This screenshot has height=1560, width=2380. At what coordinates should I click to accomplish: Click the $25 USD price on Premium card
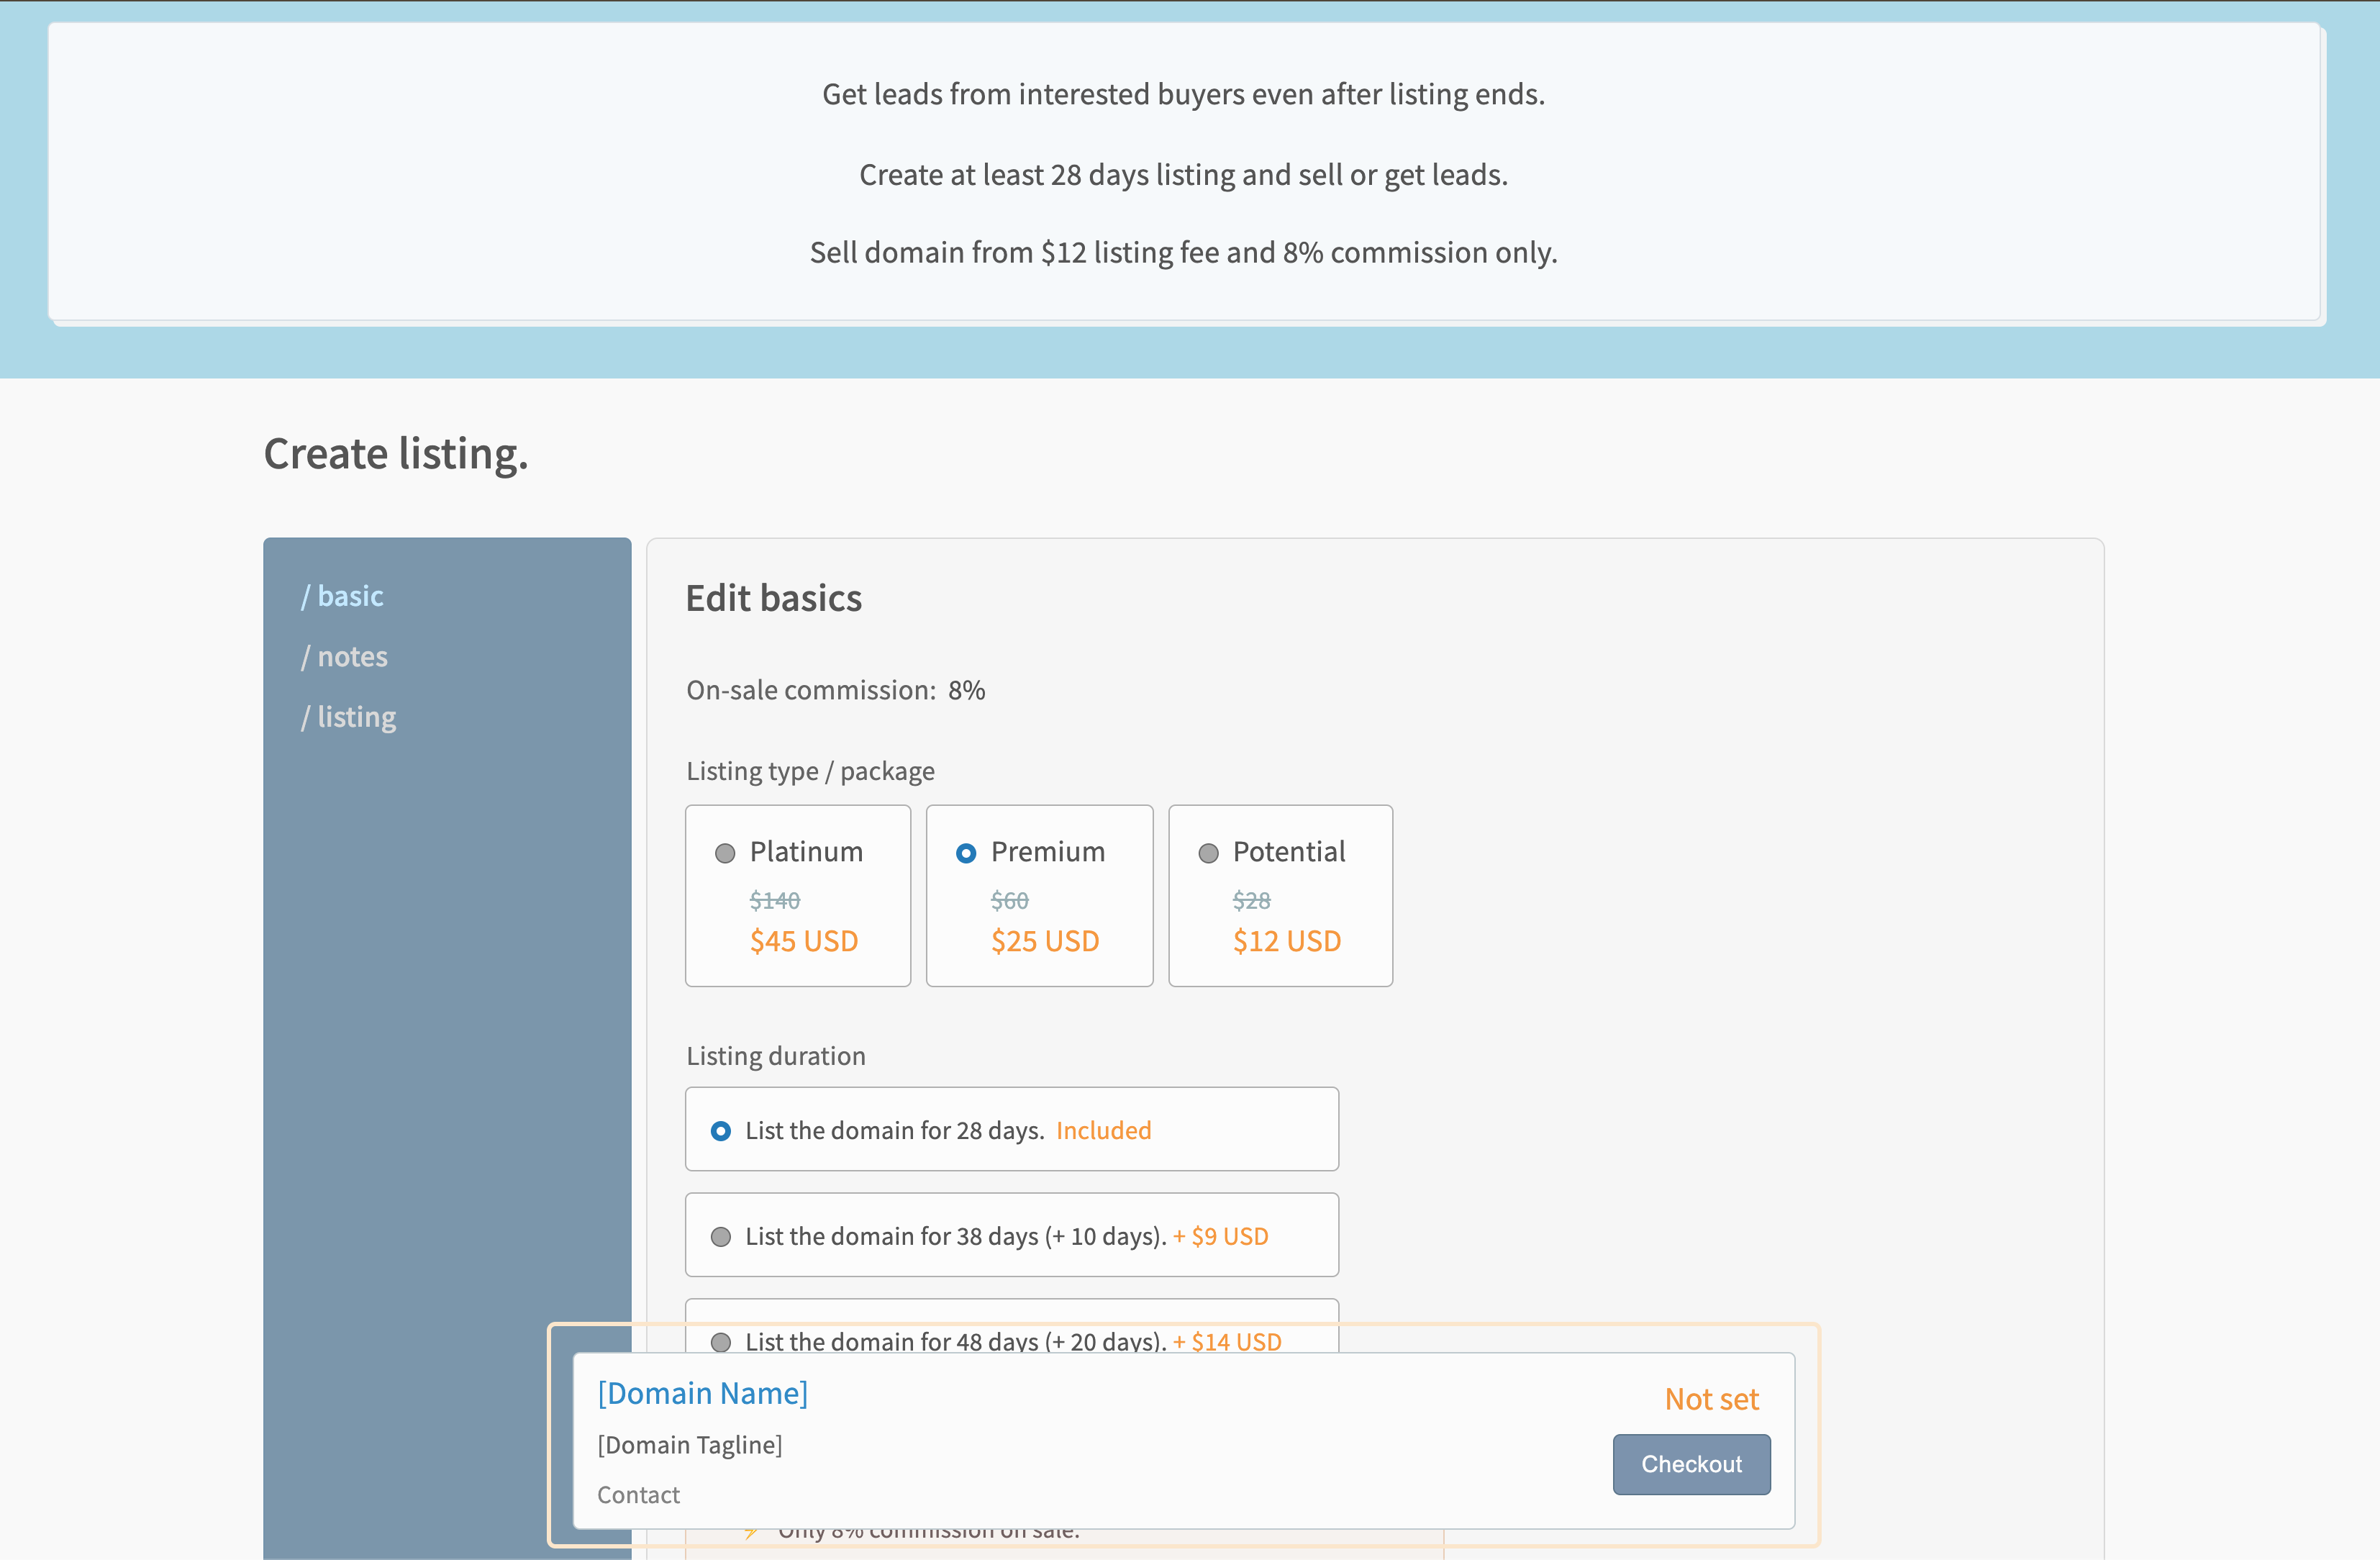(1045, 940)
